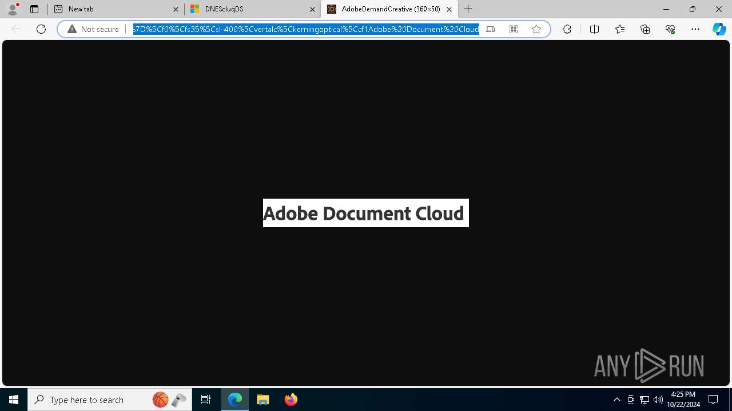This screenshot has height=411, width=732.
Task: Open the tab actions menu icon
Action: (x=34, y=9)
